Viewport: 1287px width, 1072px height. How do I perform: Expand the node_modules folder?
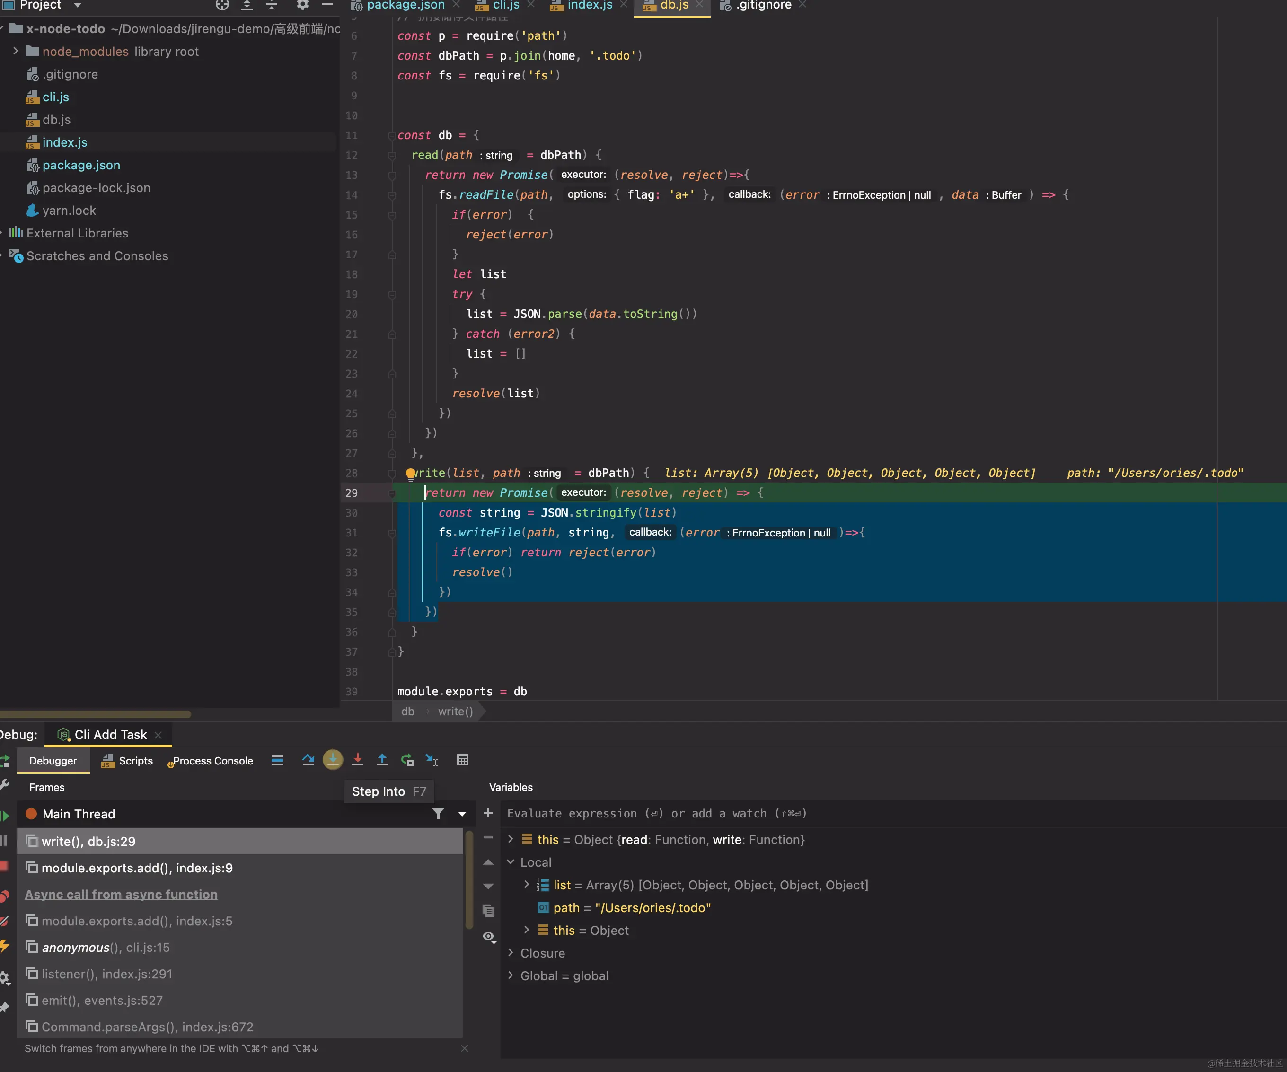[16, 52]
